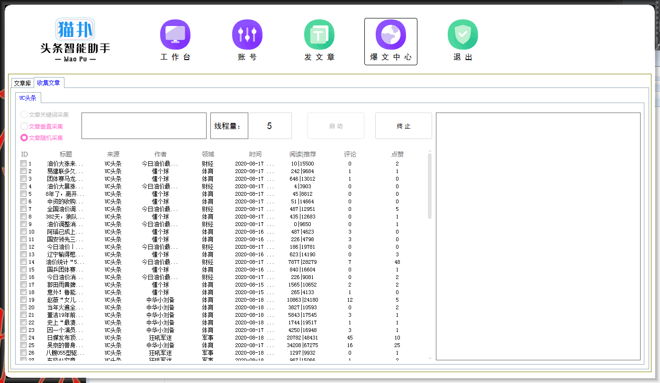Enable the checkbox for row 25
660x383 pixels.
tap(24, 345)
